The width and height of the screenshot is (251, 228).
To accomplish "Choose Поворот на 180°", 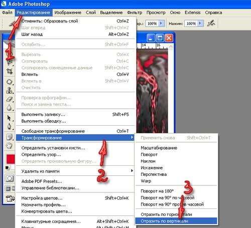I will click(x=176, y=191).
